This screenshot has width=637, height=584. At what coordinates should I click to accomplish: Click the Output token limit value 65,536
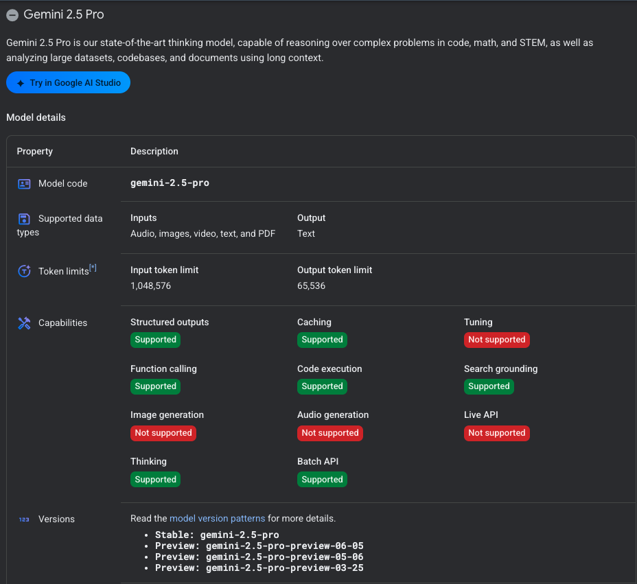311,285
